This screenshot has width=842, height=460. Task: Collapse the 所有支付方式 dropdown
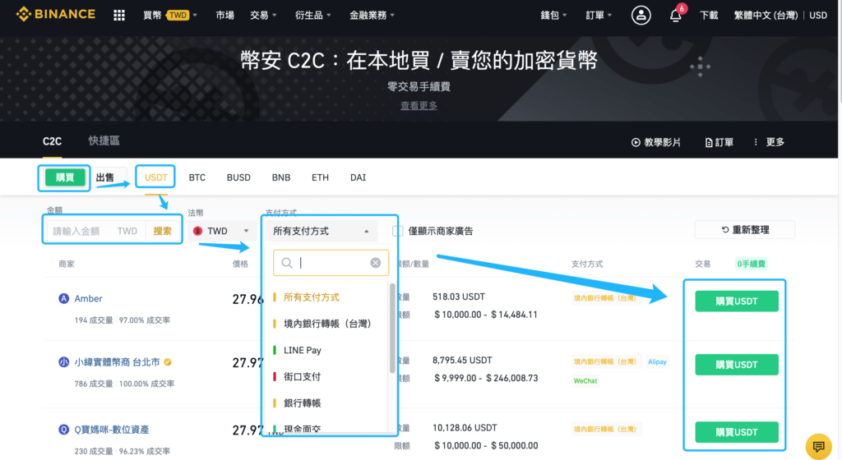[322, 231]
